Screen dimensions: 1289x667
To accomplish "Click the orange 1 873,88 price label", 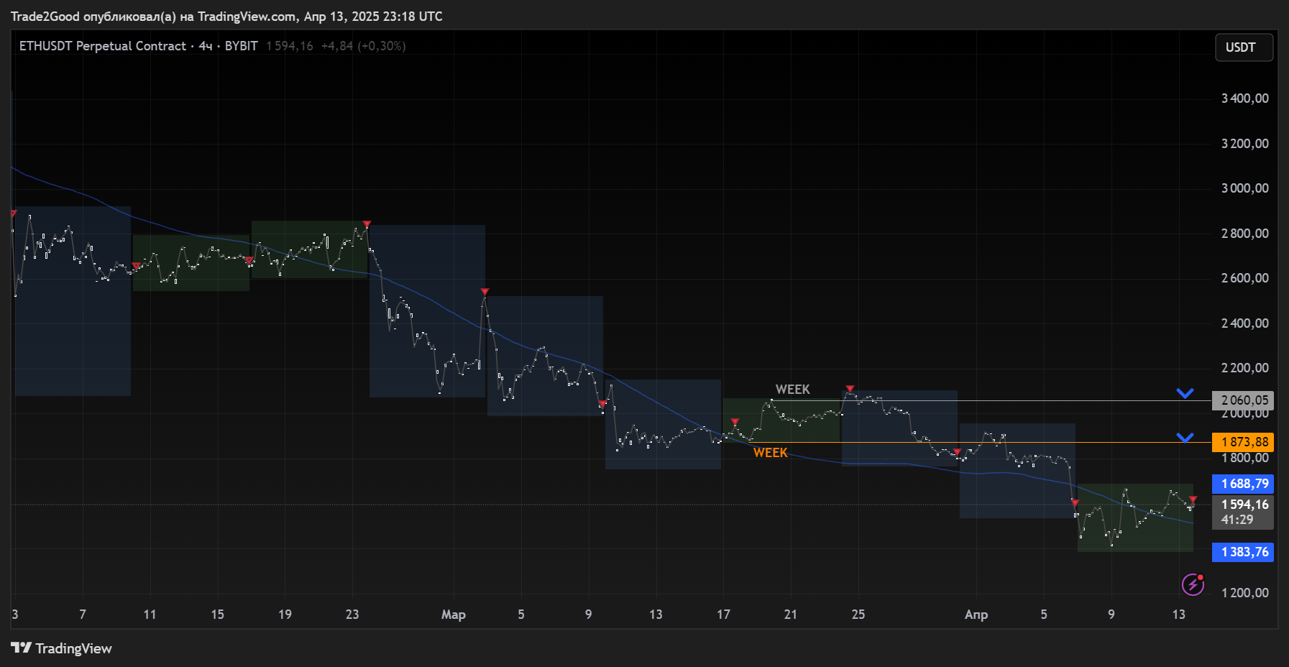I will [x=1243, y=442].
